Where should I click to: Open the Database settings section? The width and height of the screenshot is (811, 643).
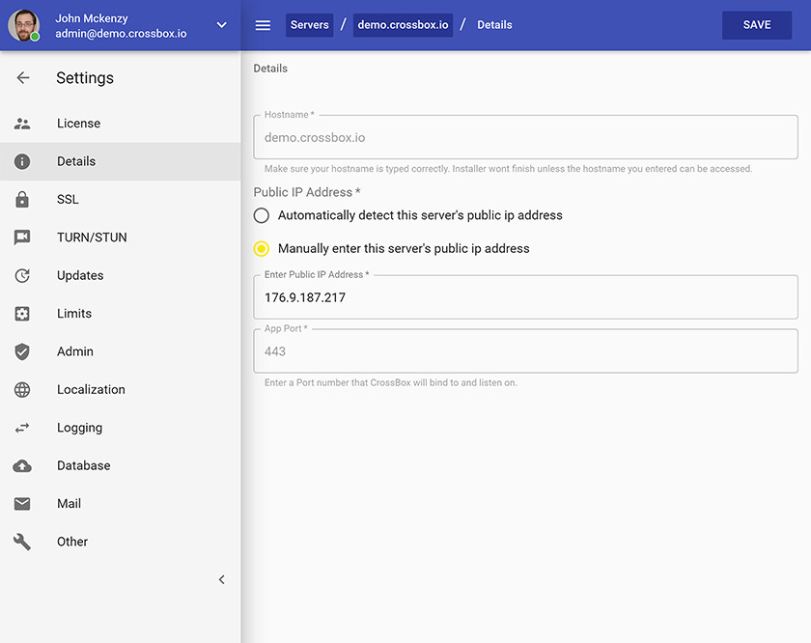point(120,465)
